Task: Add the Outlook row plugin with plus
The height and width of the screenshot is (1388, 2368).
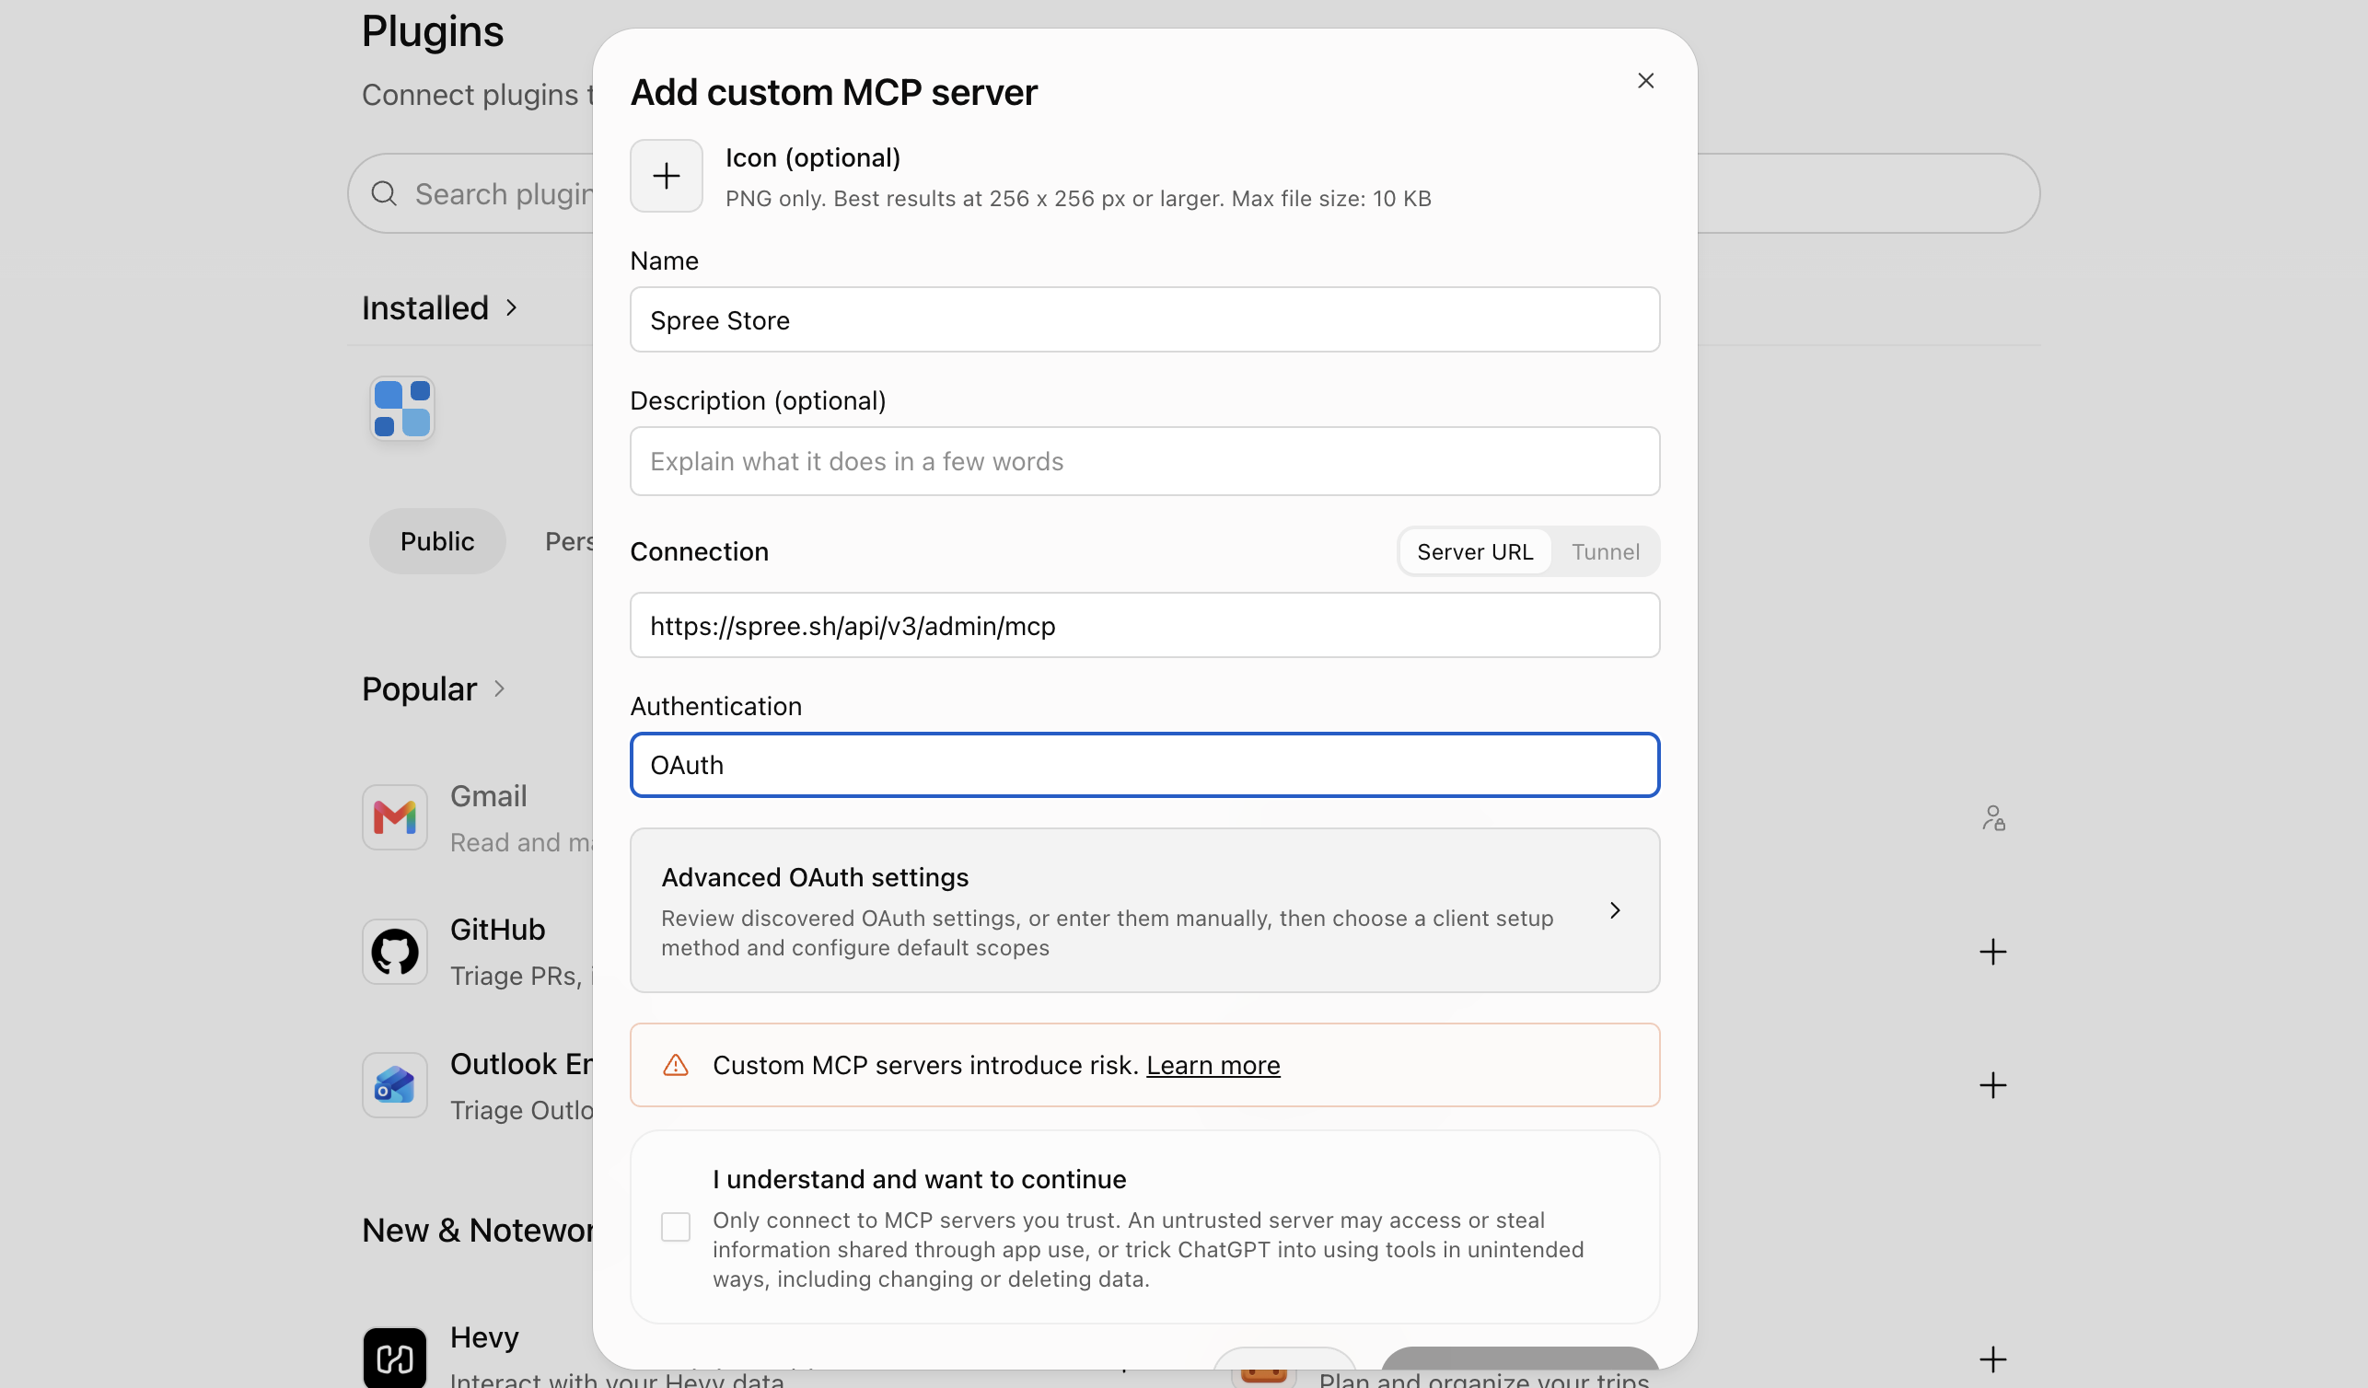Action: [x=1992, y=1084]
